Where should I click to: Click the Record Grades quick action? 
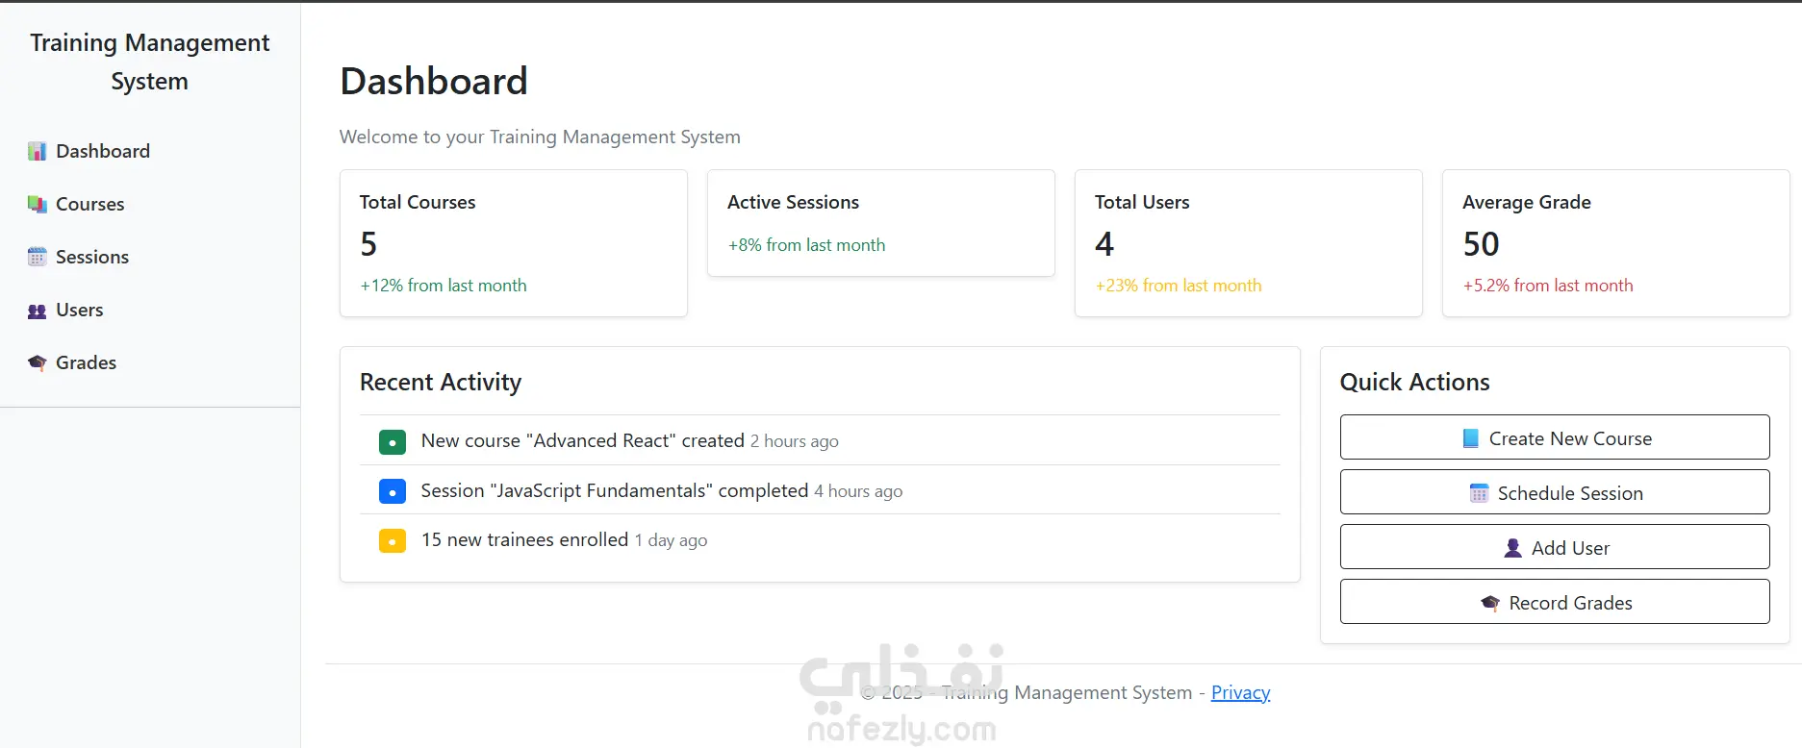click(x=1554, y=602)
